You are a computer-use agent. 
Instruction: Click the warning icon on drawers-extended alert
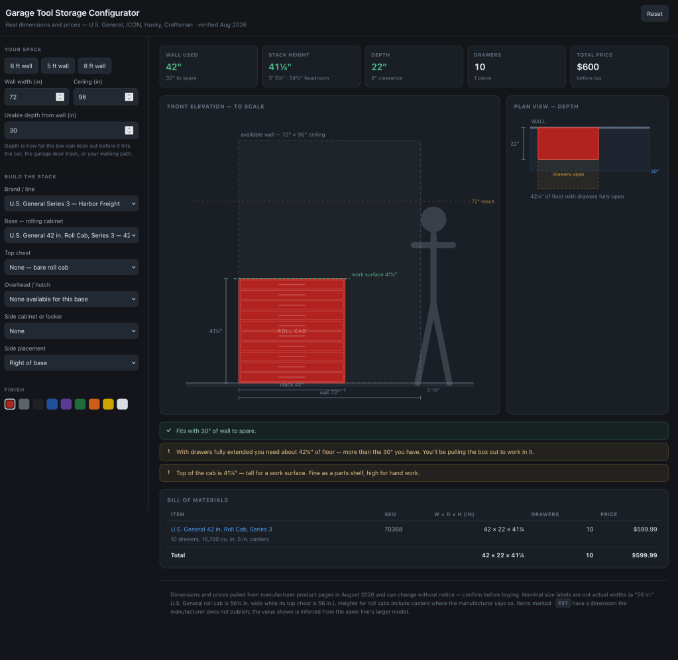click(168, 452)
